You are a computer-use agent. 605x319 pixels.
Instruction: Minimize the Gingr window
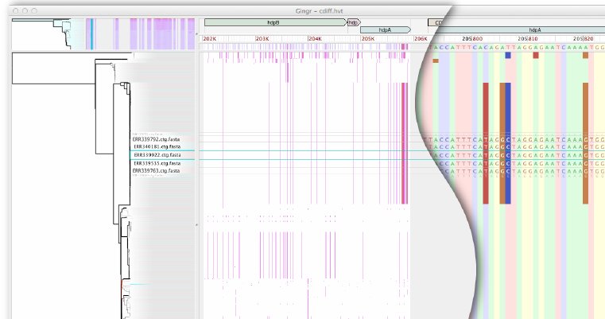pos(25,11)
